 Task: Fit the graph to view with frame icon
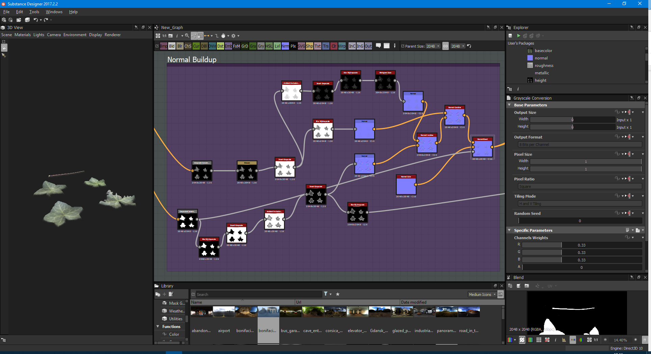pyautogui.click(x=158, y=36)
